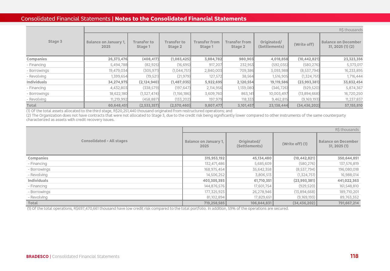Select Stage 3 total ending balance 57,155,810
390x271 pixels.
click(351, 105)
